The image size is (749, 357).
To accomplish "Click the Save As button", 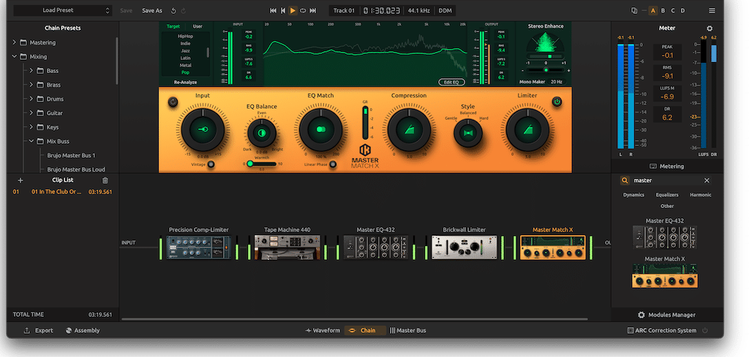I will tap(152, 10).
